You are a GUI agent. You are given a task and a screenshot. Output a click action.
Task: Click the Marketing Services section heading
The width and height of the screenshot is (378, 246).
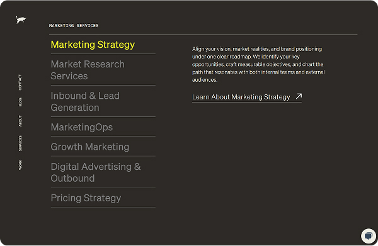(74, 26)
